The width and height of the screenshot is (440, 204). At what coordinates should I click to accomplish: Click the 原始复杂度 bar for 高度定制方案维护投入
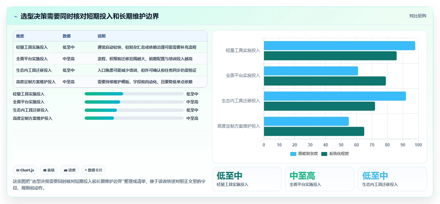(x=306, y=121)
